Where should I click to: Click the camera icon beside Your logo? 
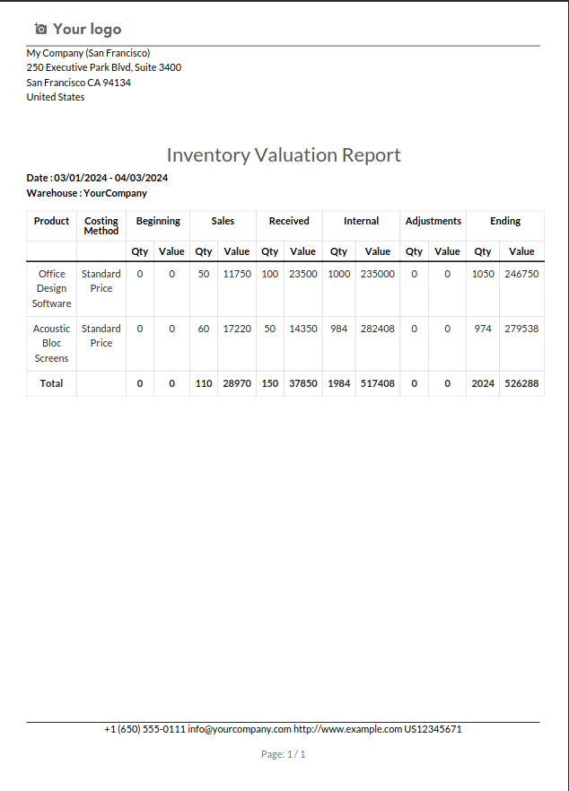point(40,30)
